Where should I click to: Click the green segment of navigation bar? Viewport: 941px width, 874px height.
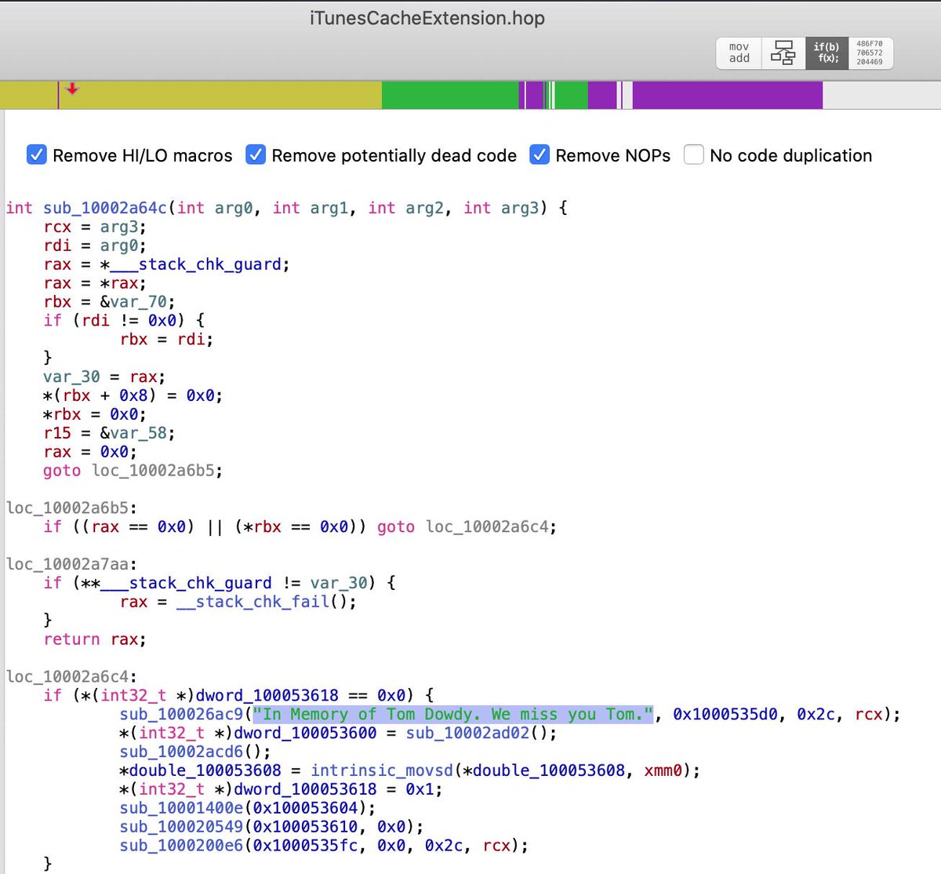(x=450, y=95)
